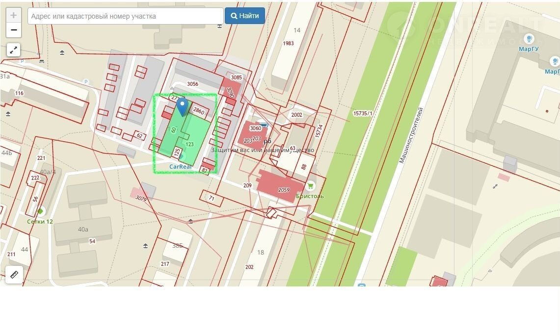Screen dimensions: 560x335
Task: Toggle fullscreen map view
Action: click(14, 50)
